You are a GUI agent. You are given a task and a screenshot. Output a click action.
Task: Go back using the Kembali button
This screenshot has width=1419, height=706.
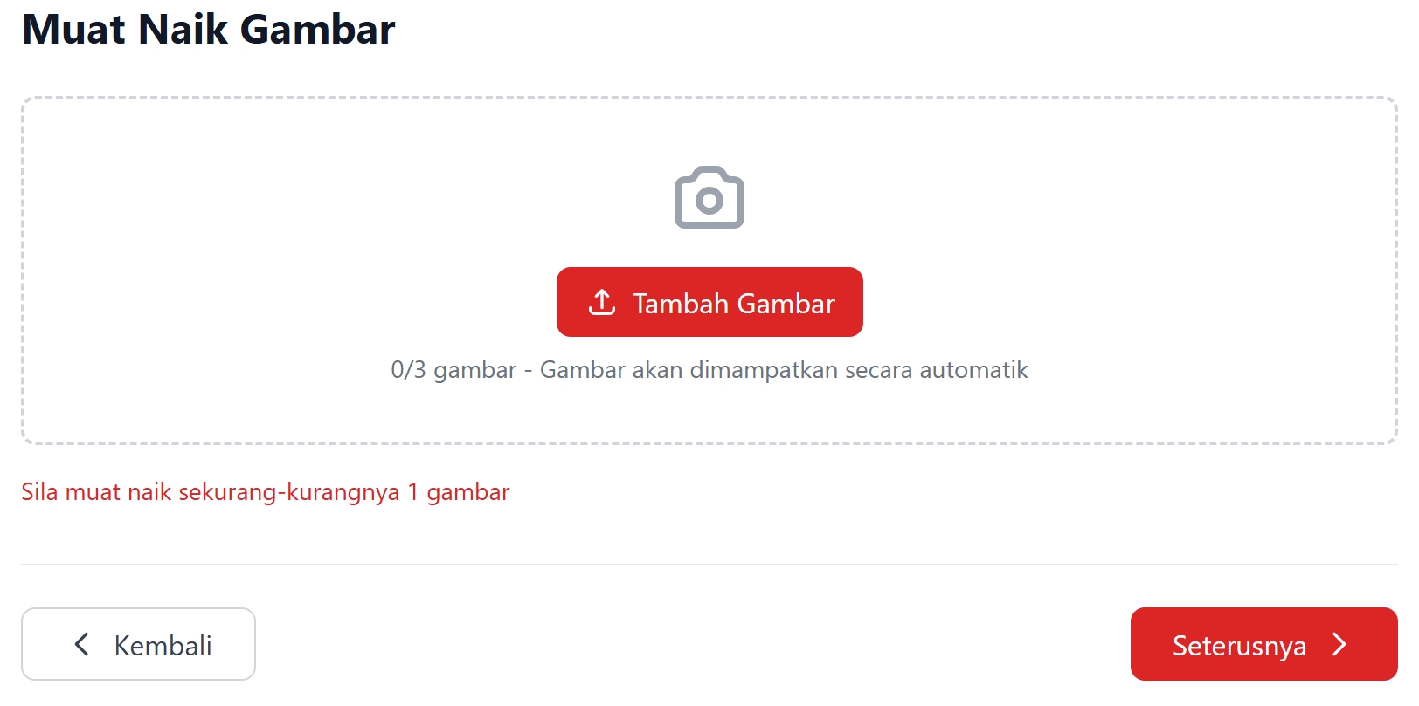(x=138, y=644)
